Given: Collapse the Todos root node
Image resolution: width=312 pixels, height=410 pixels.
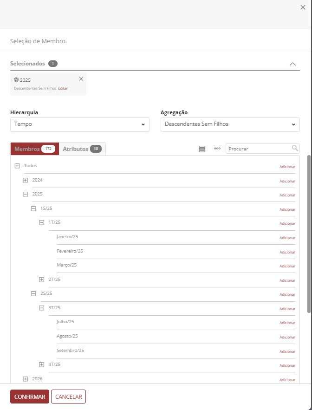Looking at the screenshot, I should 17,166.
